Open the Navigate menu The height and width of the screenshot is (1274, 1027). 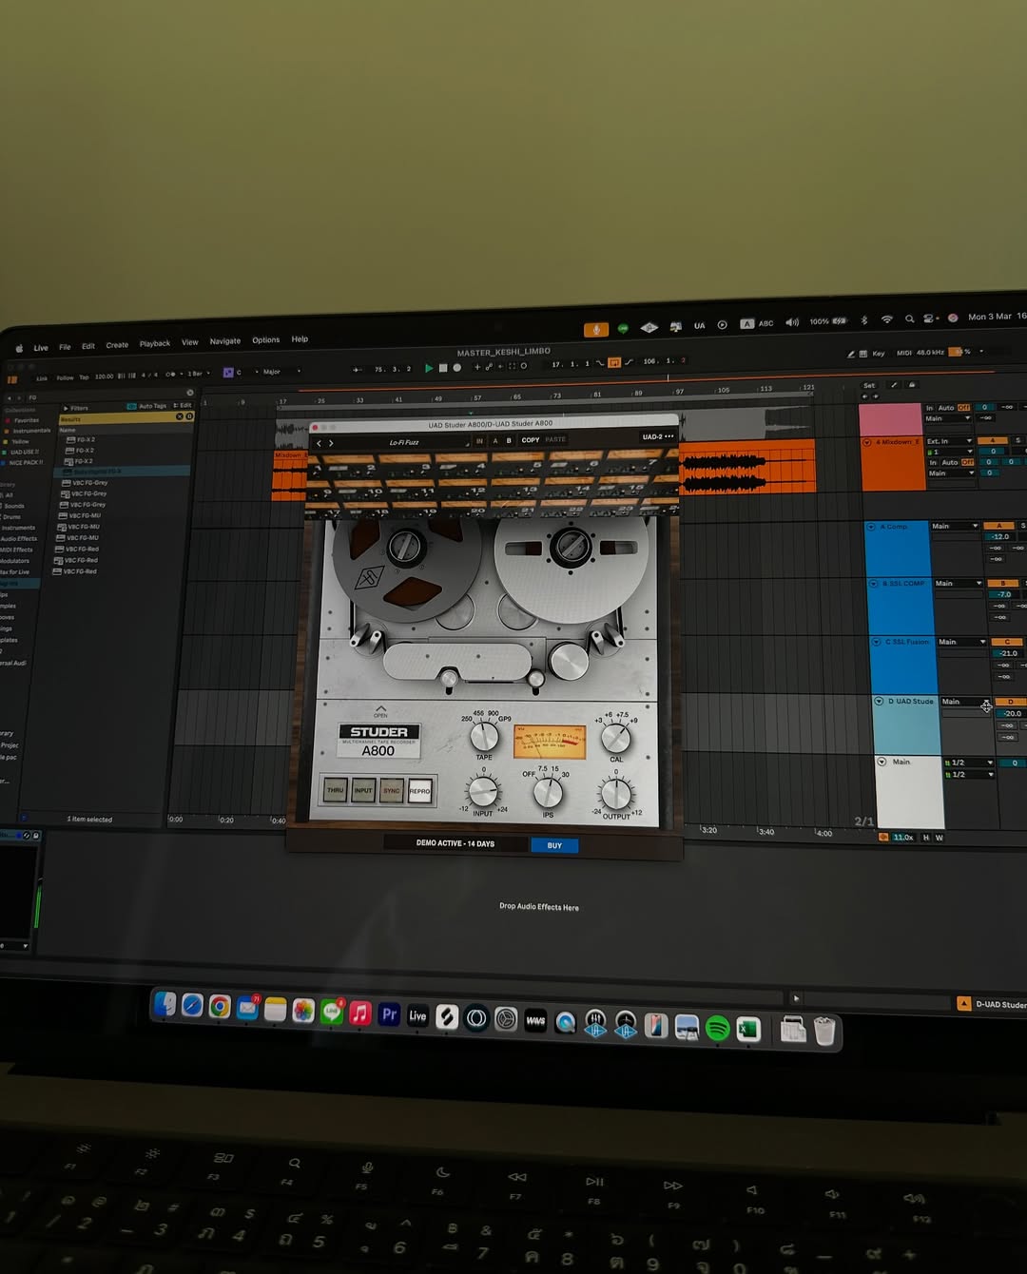tap(225, 341)
